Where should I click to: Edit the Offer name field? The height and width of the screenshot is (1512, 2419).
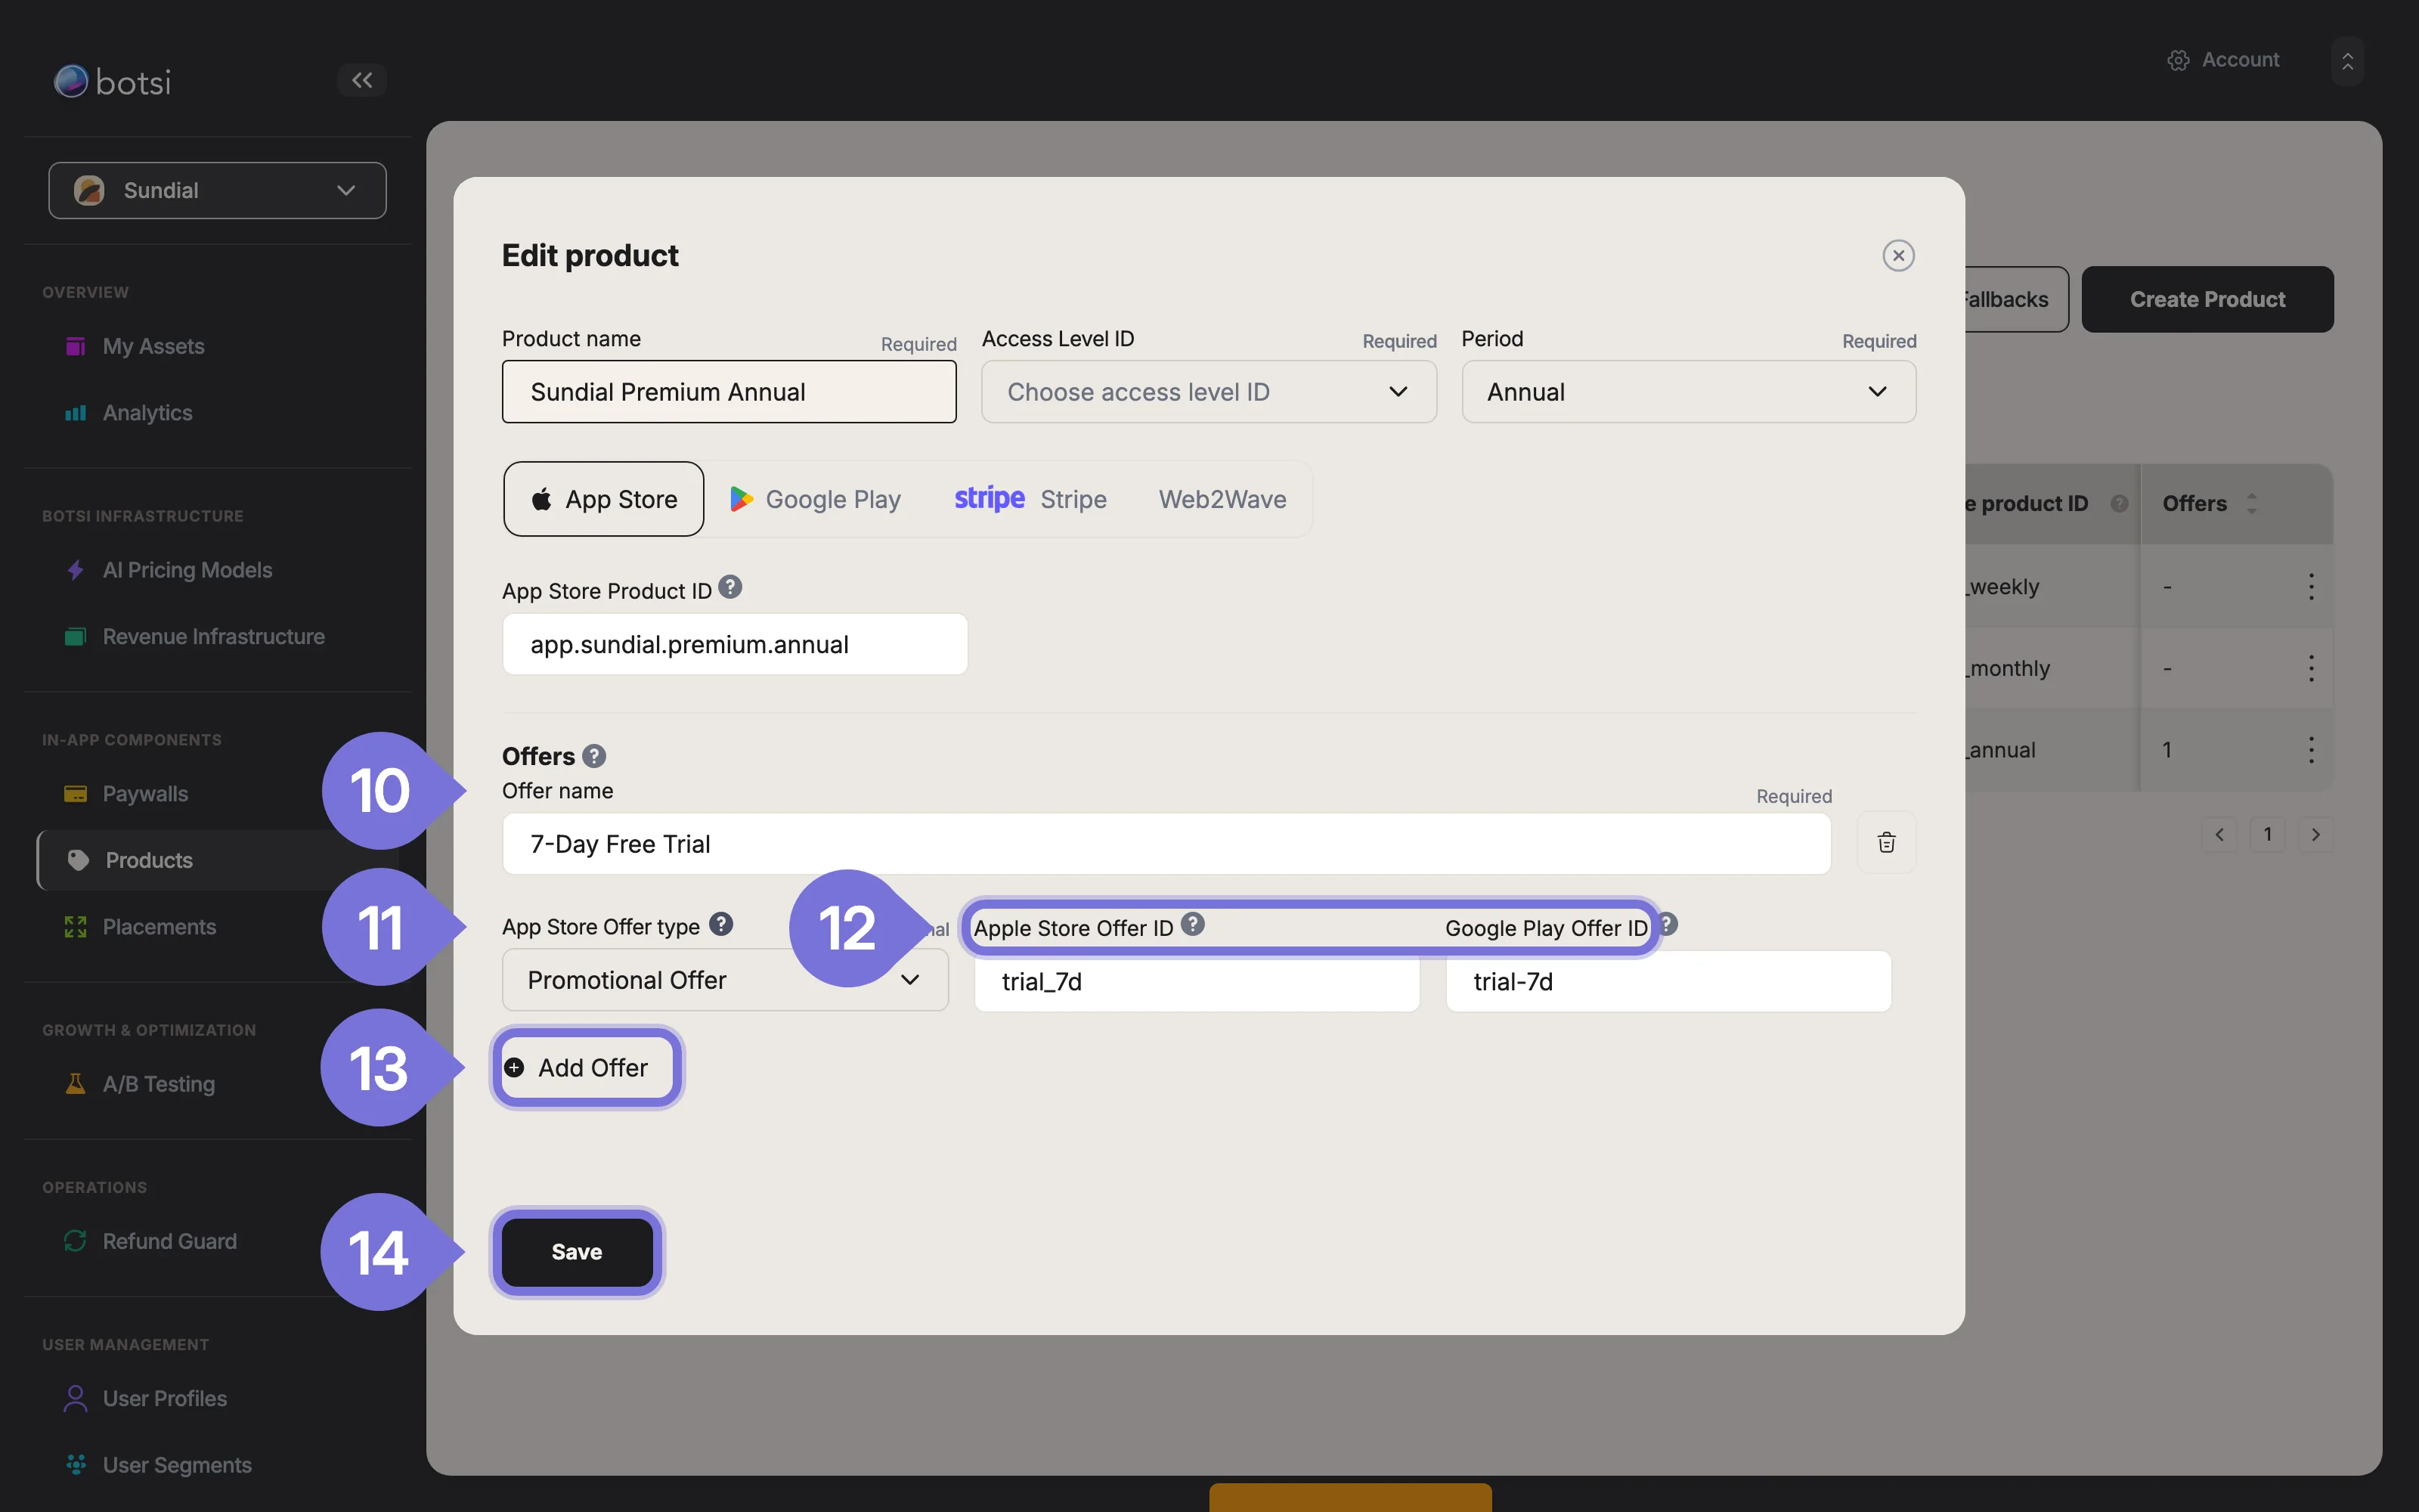[1166, 844]
